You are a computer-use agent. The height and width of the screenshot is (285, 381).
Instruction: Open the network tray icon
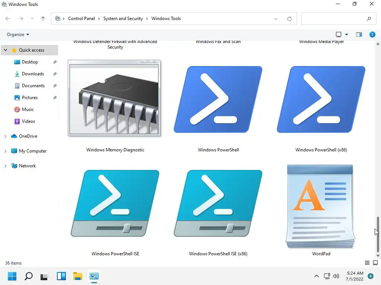coord(327,276)
